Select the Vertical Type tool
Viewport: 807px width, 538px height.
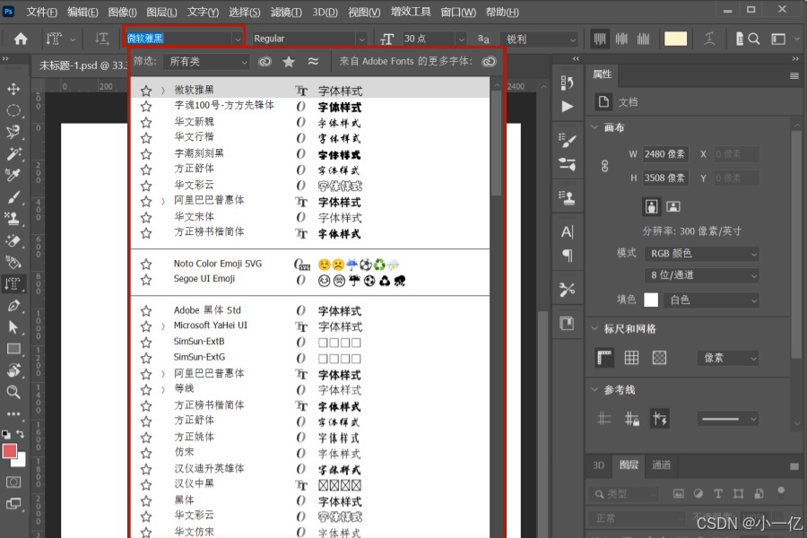(x=13, y=283)
